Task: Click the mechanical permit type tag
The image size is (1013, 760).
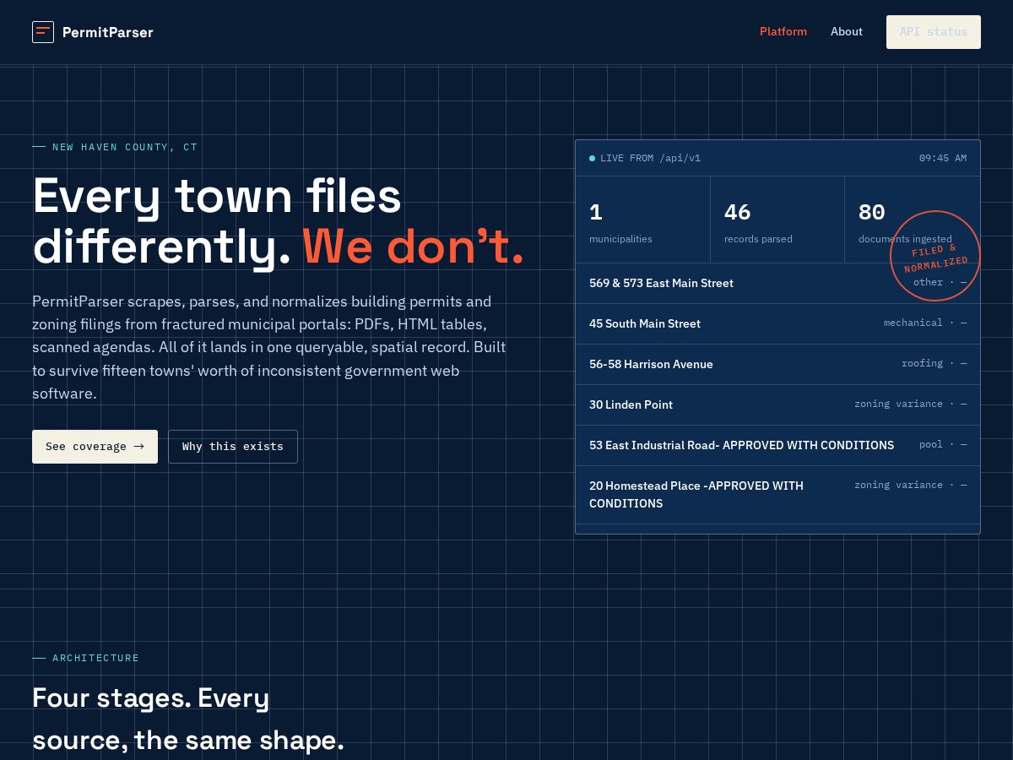Action: pyautogui.click(x=925, y=323)
